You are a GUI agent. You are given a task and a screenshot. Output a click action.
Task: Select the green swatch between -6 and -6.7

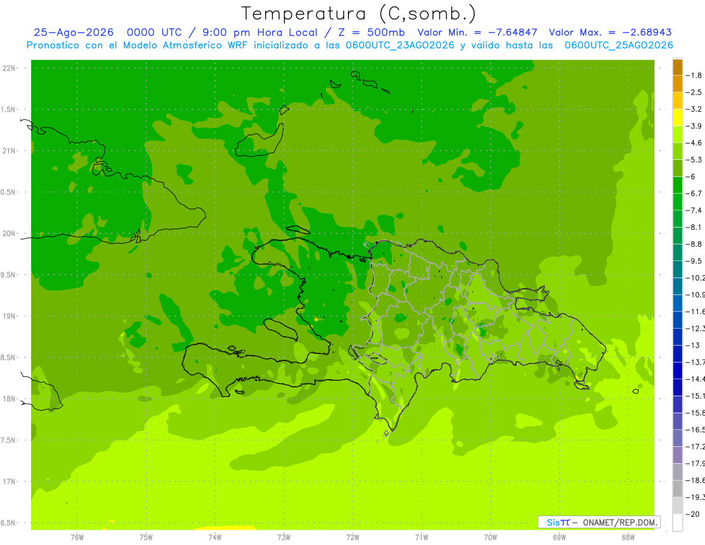[x=677, y=185]
